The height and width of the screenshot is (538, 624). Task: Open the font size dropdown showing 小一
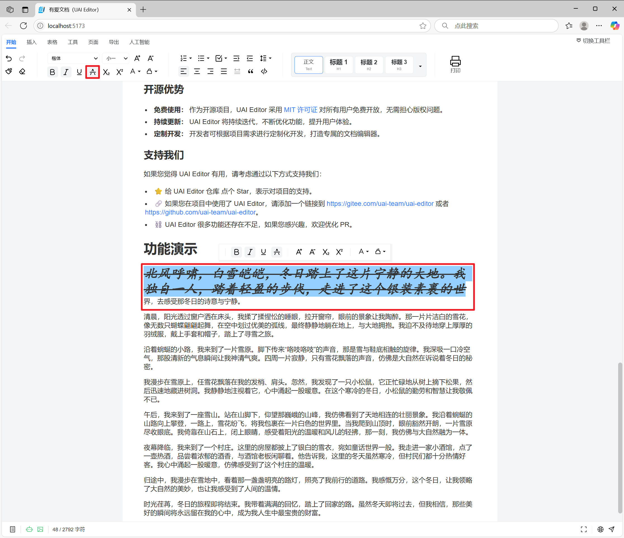(x=116, y=58)
